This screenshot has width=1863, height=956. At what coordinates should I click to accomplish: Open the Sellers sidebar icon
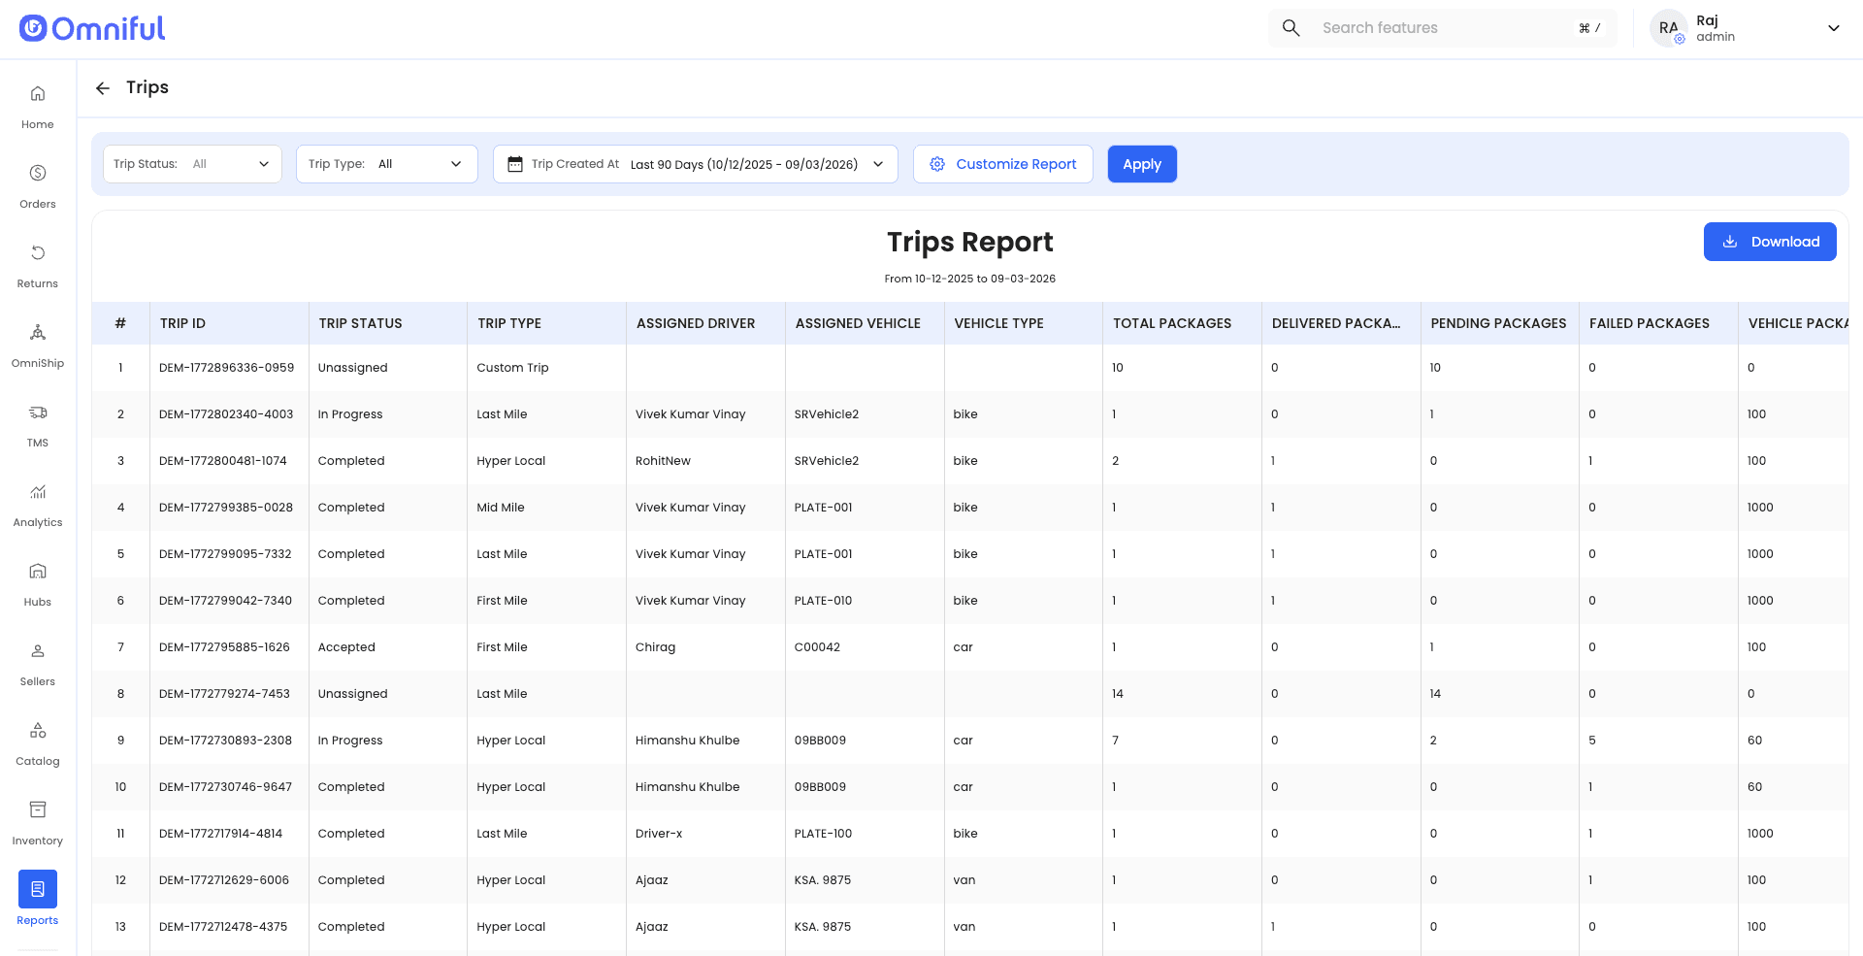pyautogui.click(x=37, y=651)
